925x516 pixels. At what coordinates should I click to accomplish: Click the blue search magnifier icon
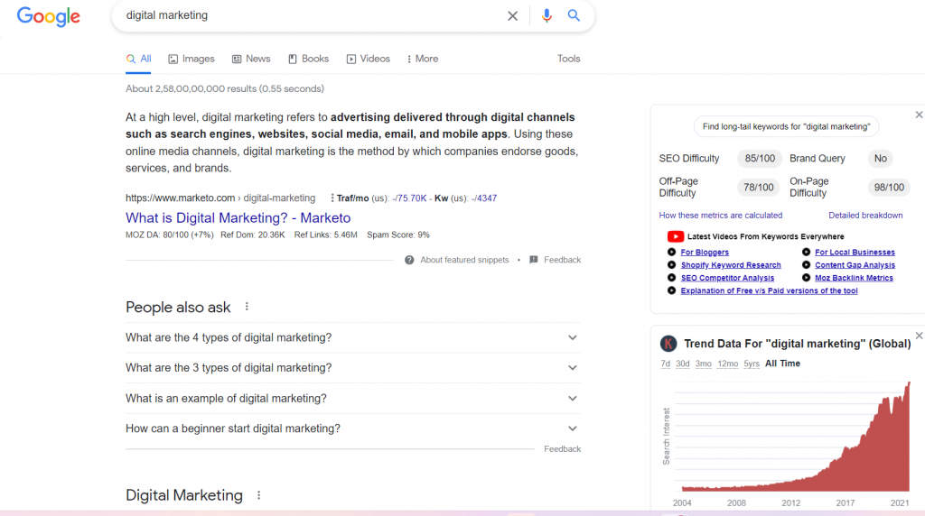574,16
